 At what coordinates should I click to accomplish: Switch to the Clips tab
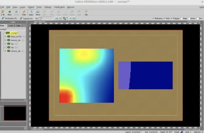18,26
